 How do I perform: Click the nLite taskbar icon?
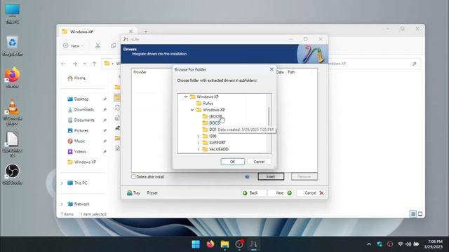pos(253,244)
